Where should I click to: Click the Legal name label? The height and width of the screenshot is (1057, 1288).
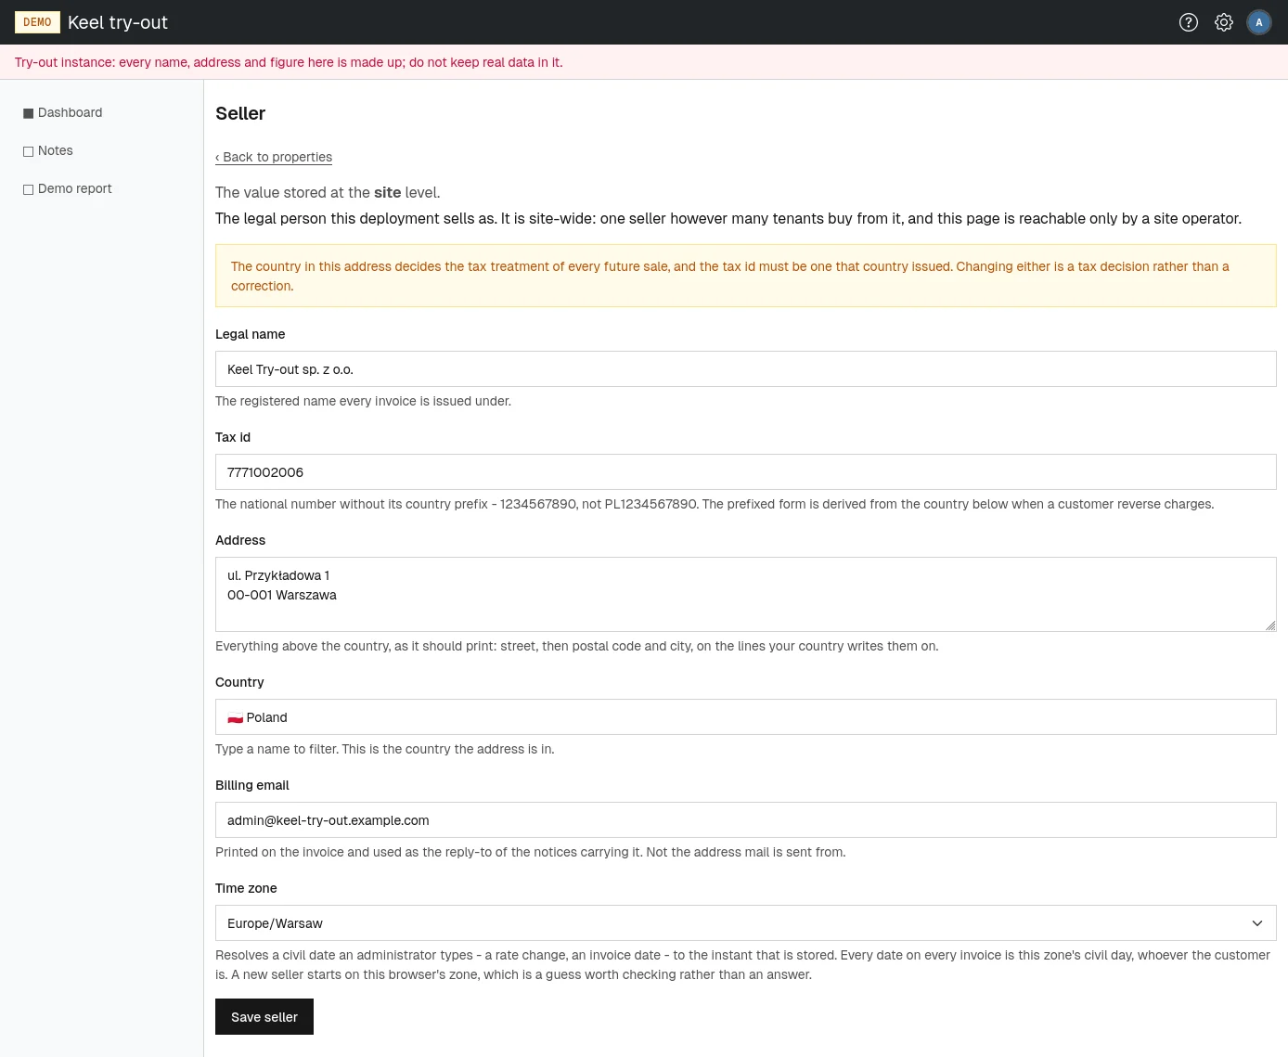[251, 334]
